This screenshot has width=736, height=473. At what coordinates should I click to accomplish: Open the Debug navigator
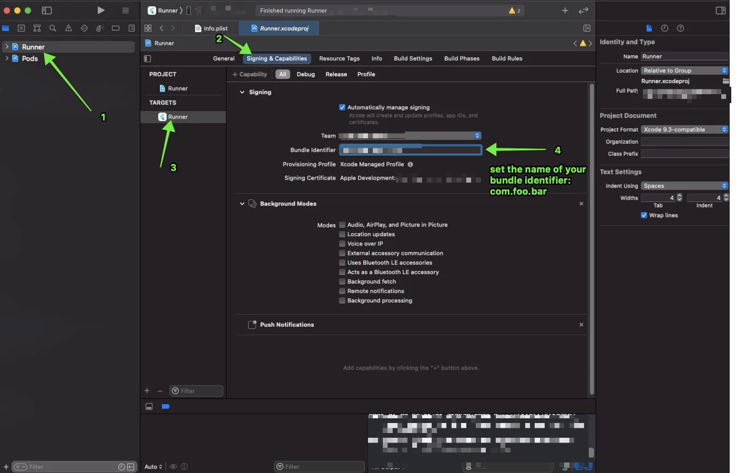(100, 28)
